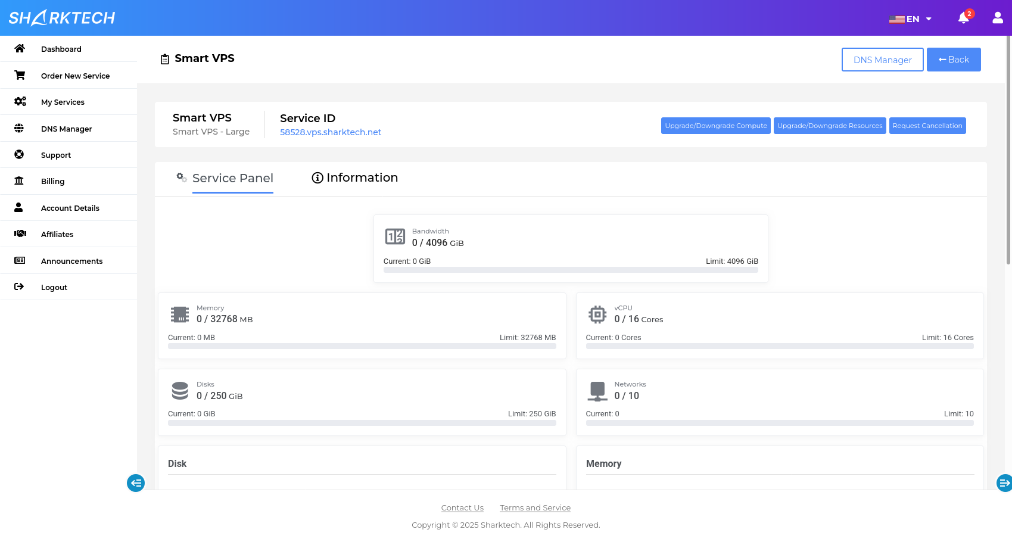1012x542 pixels.
Task: Click 'Current: 0 Cores' text
Action: 614,338
